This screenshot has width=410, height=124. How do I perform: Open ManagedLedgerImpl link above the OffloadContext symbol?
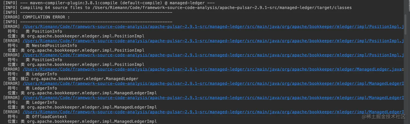213,112
